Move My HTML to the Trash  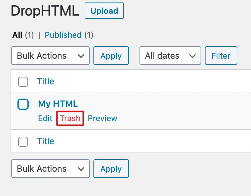pyautogui.click(x=70, y=118)
